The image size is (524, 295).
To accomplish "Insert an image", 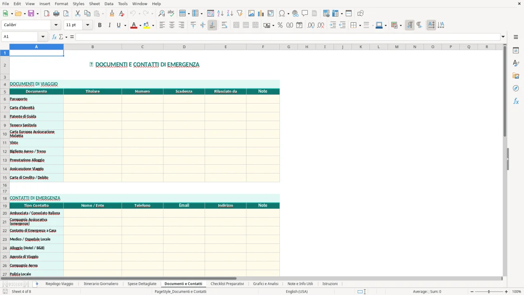I will [x=252, y=14].
